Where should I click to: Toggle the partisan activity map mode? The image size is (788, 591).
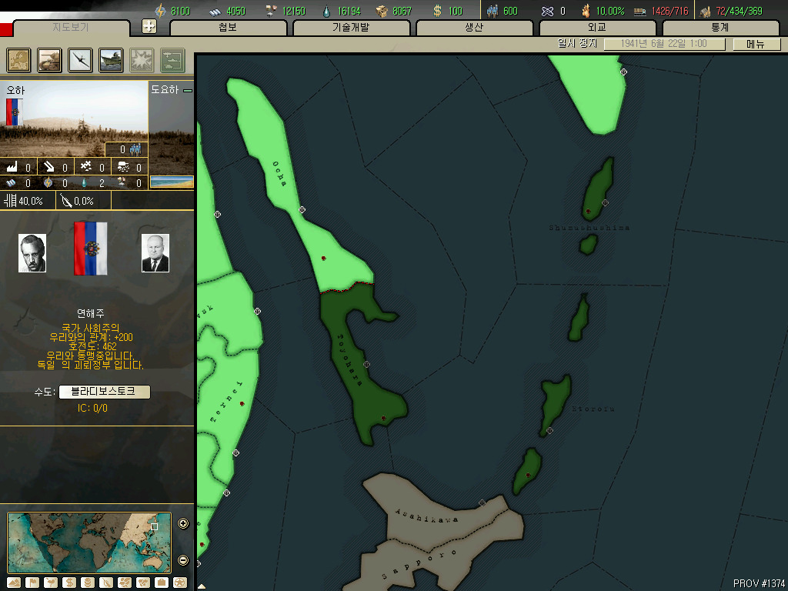pyautogui.click(x=106, y=583)
